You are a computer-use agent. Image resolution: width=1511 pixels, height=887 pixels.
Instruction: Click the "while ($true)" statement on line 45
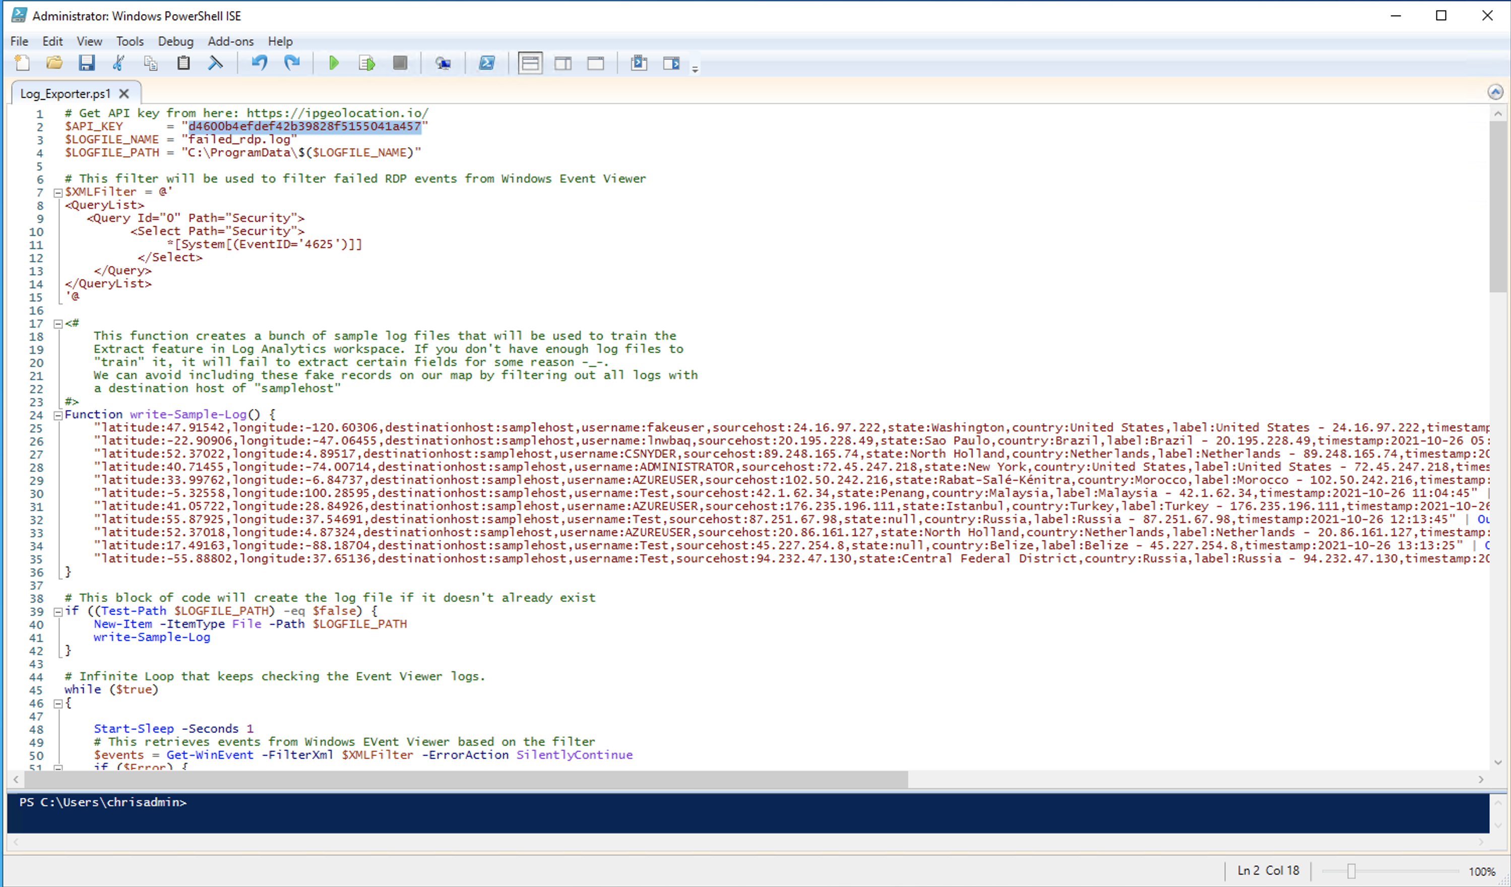tap(111, 689)
